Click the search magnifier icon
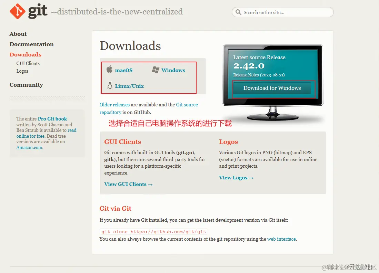This screenshot has width=379, height=273. click(x=238, y=12)
